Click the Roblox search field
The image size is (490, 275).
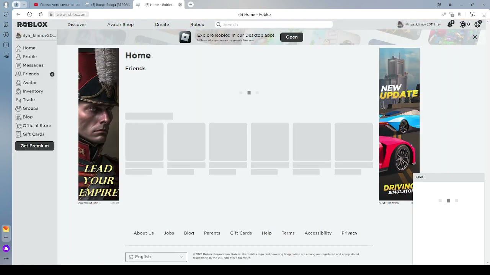(274, 24)
